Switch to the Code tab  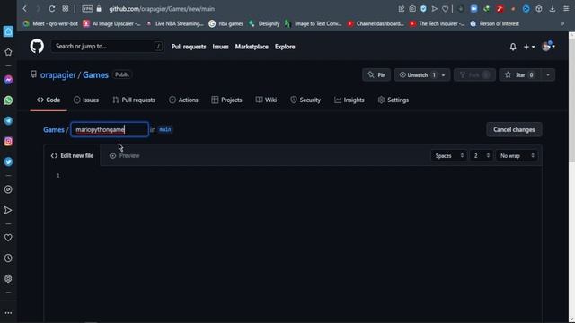(49, 100)
